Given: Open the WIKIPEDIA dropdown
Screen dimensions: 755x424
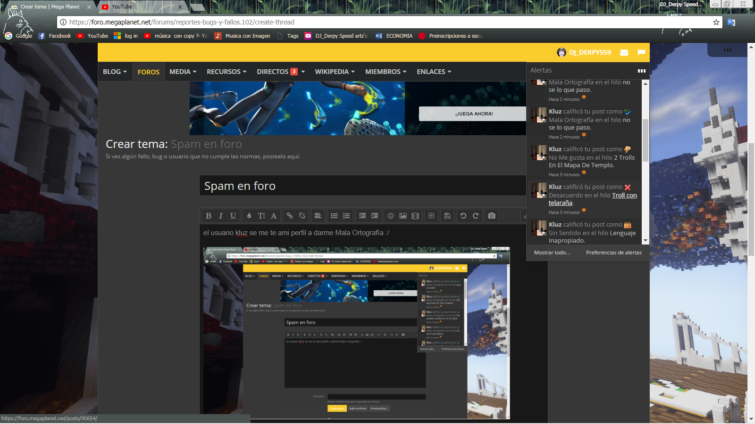Looking at the screenshot, I should coord(335,72).
